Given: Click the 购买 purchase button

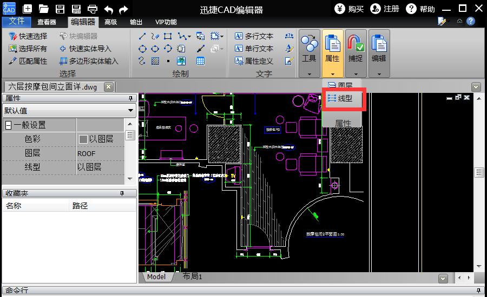Looking at the screenshot, I should point(349,9).
